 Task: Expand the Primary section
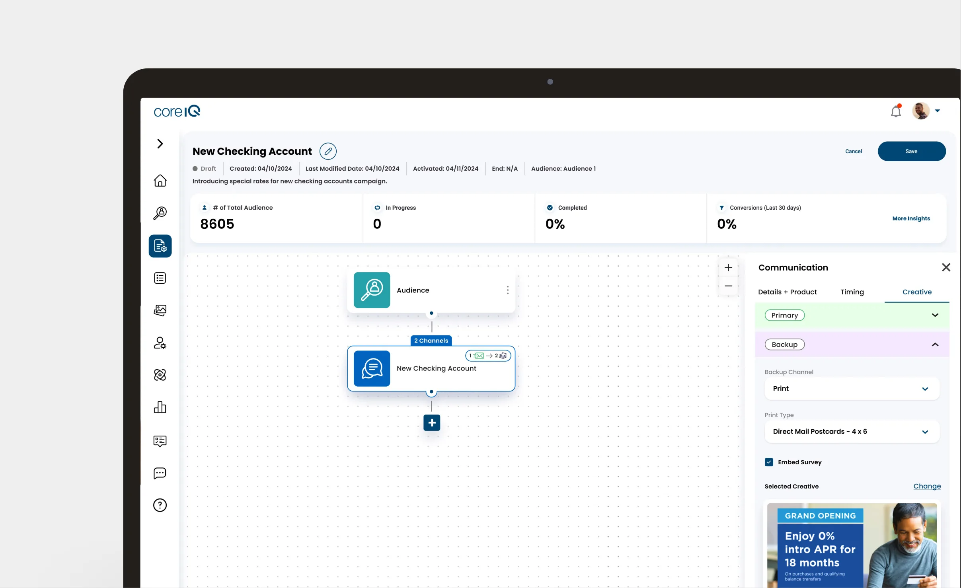point(852,315)
